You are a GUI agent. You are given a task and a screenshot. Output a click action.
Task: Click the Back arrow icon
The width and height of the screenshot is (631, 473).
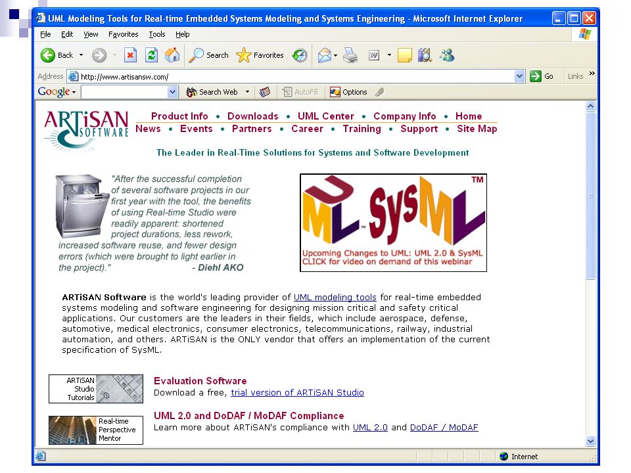(47, 55)
